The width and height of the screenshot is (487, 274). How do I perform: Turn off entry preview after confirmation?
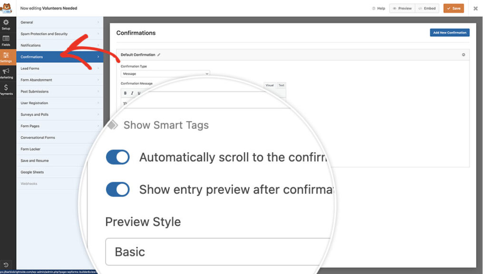click(x=117, y=189)
